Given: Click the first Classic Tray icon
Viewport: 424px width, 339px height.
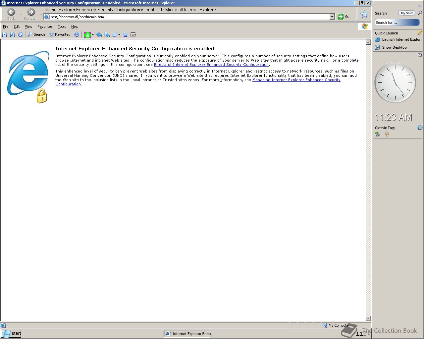Looking at the screenshot, I should coord(377,134).
